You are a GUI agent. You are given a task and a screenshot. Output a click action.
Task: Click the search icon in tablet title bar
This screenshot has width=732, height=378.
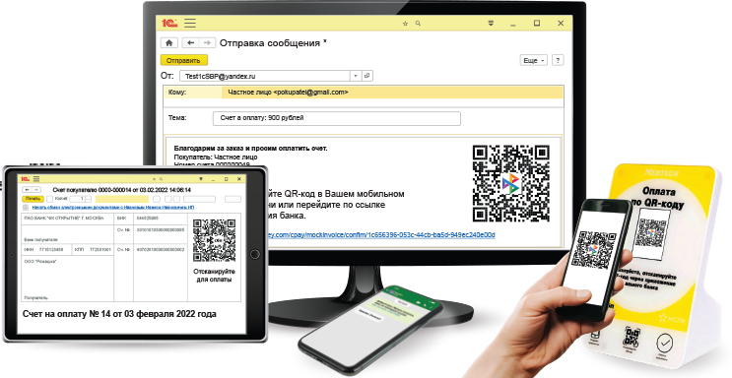(x=161, y=179)
